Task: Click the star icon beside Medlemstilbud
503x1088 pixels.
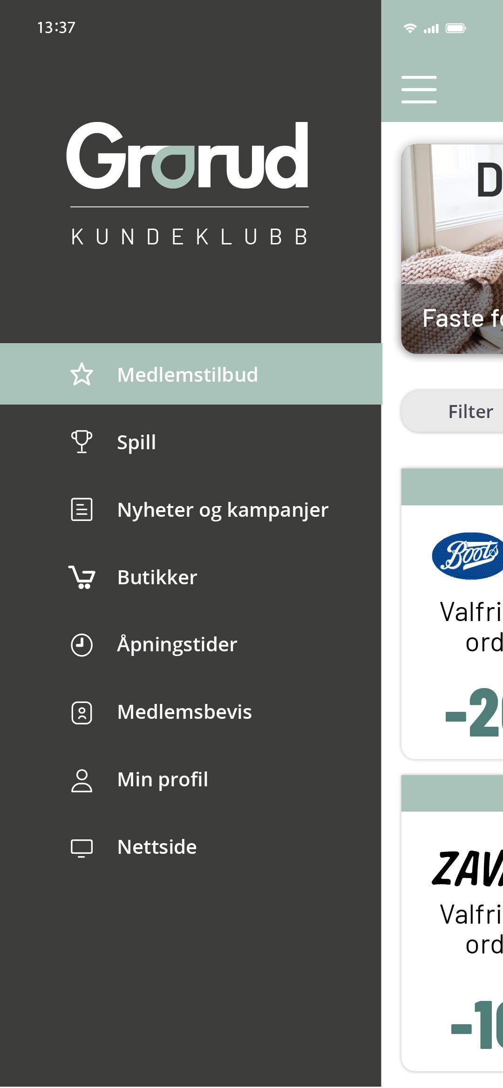Action: [x=82, y=375]
